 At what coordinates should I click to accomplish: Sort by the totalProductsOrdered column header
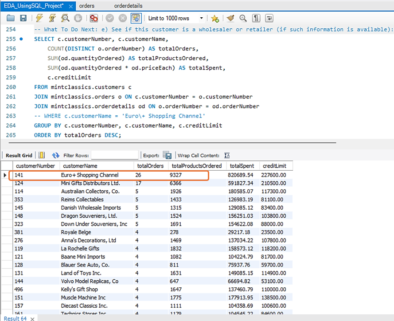tap(197, 166)
